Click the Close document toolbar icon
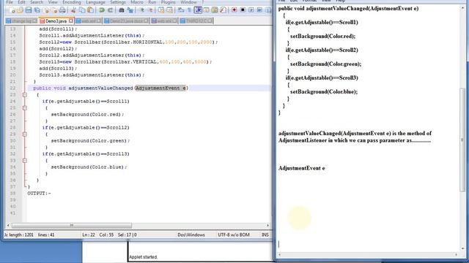 point(46,10)
